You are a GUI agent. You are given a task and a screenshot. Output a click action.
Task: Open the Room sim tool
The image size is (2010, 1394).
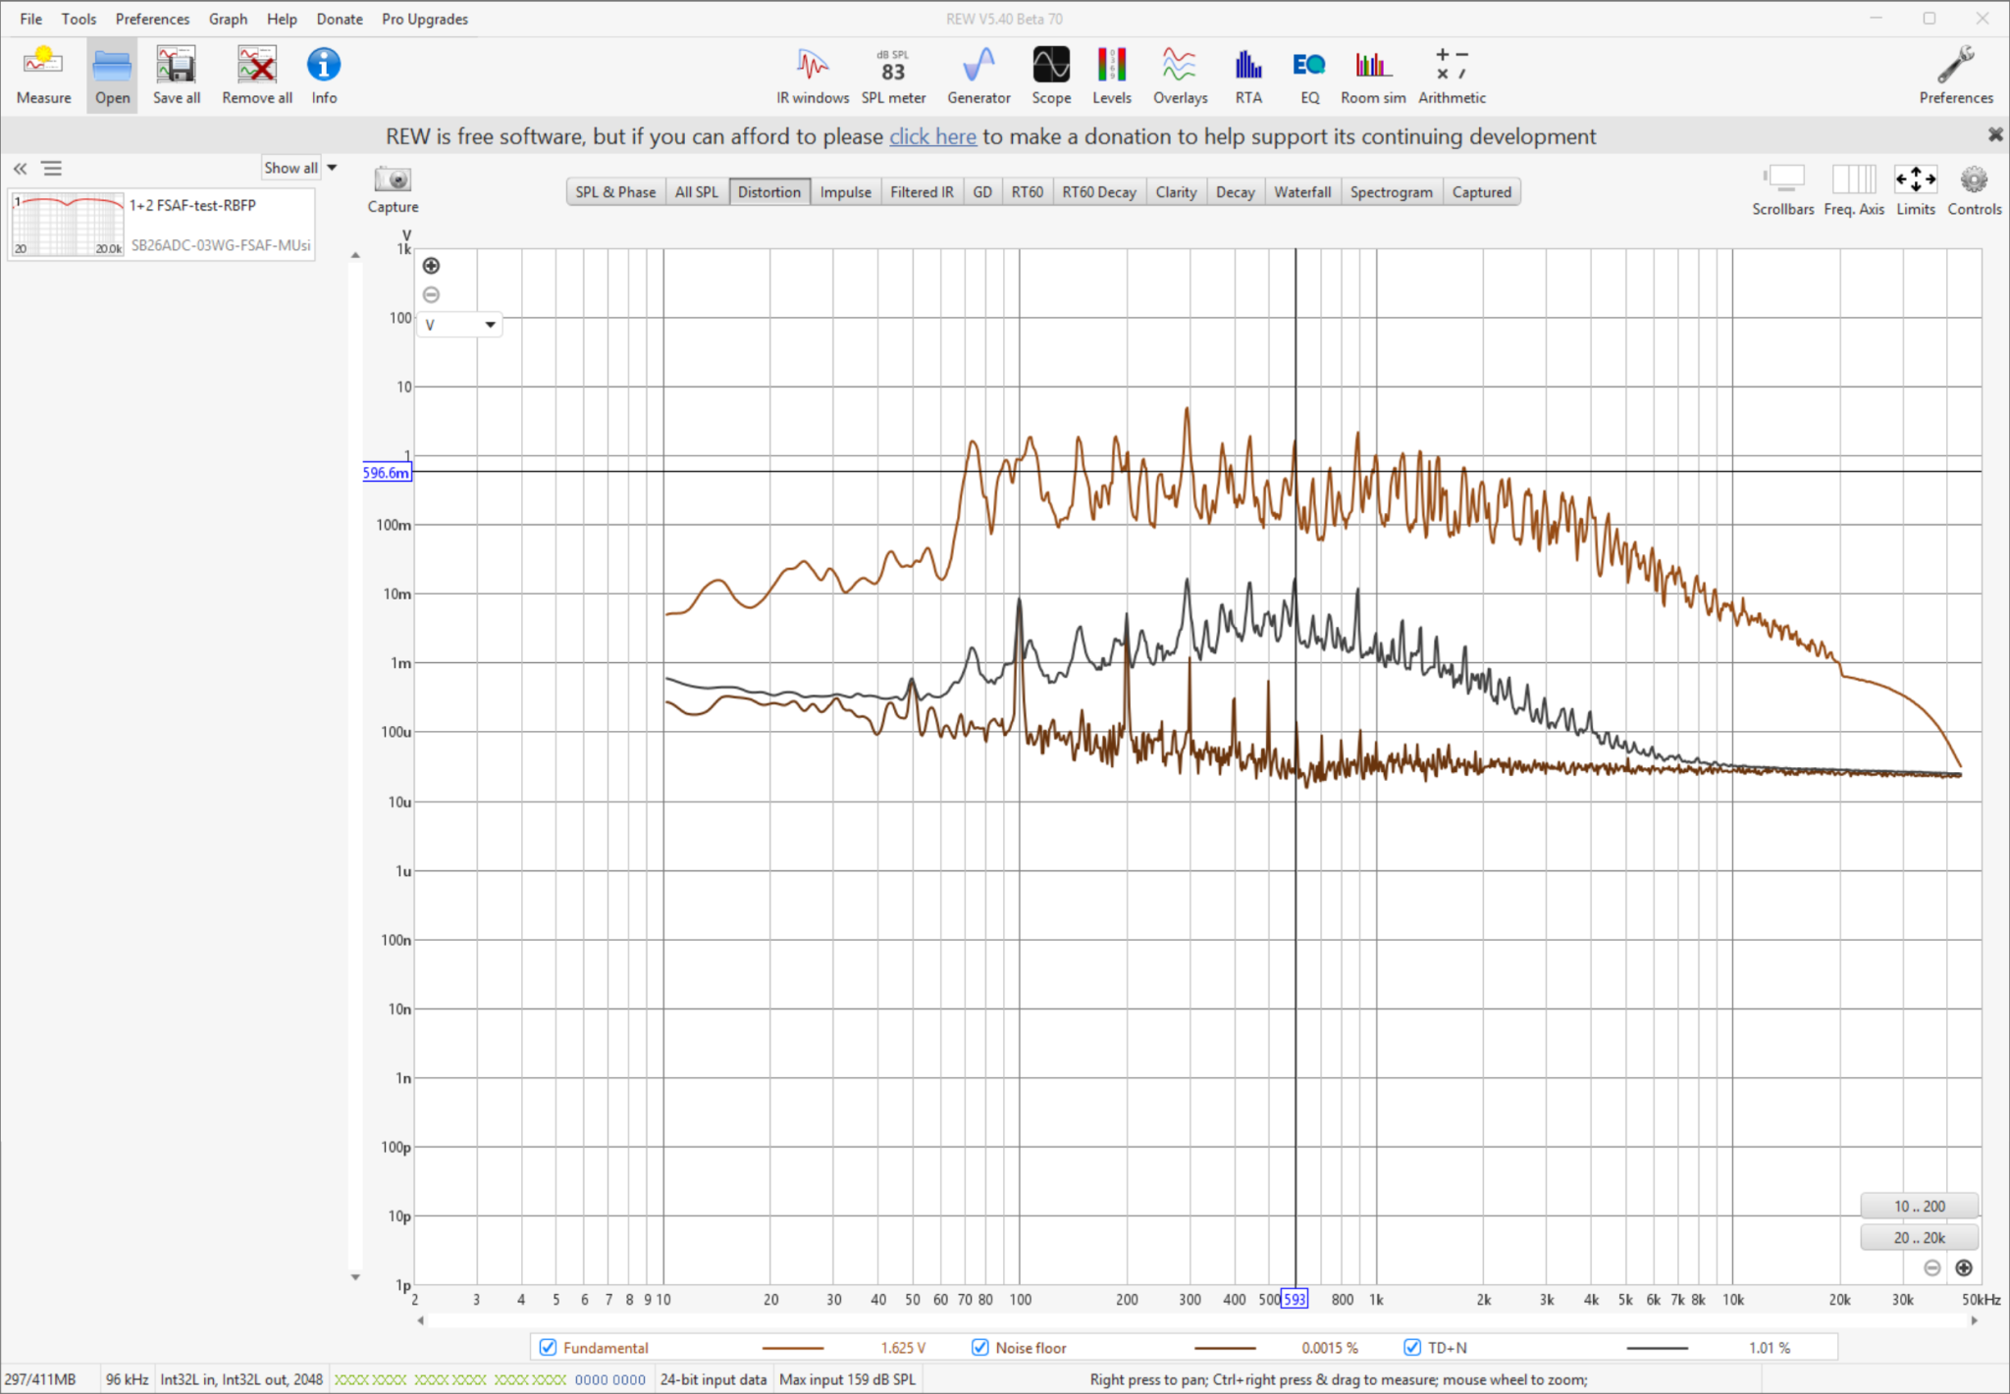pyautogui.click(x=1373, y=76)
